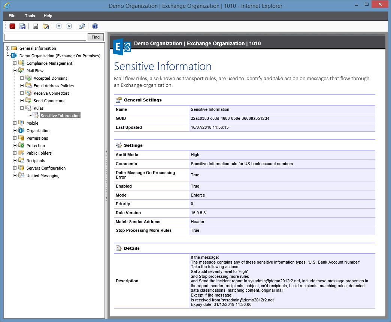Collapse the Mail Flow node

tap(15, 70)
